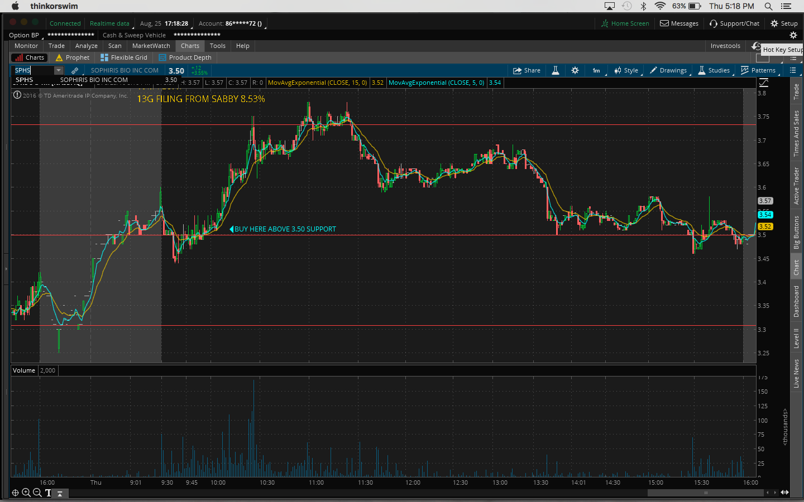Open the Trade sidebar panel
This screenshot has width=804, height=502.
pyautogui.click(x=796, y=91)
